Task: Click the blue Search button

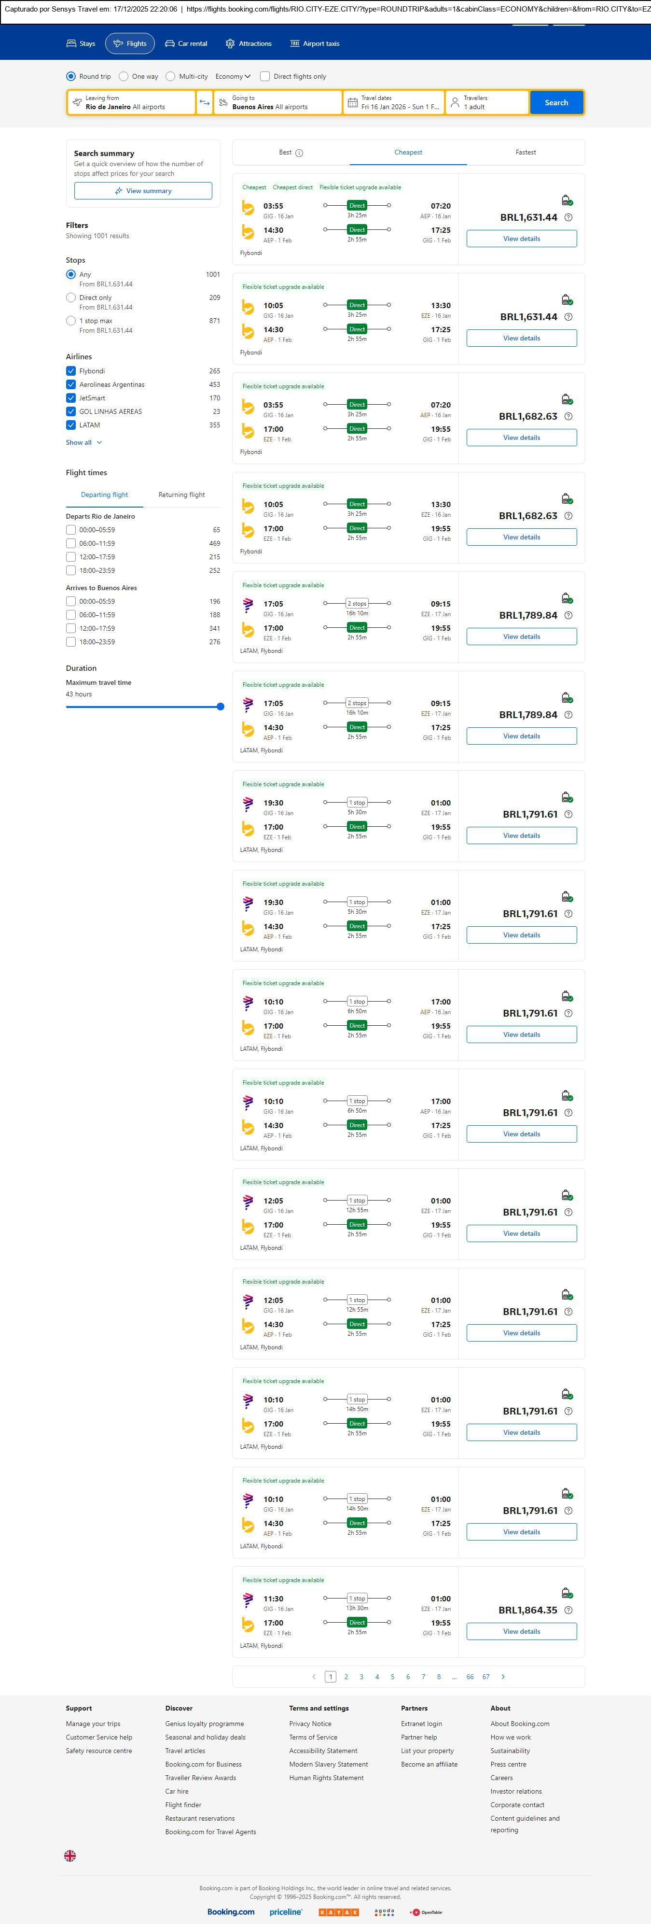Action: click(x=556, y=102)
